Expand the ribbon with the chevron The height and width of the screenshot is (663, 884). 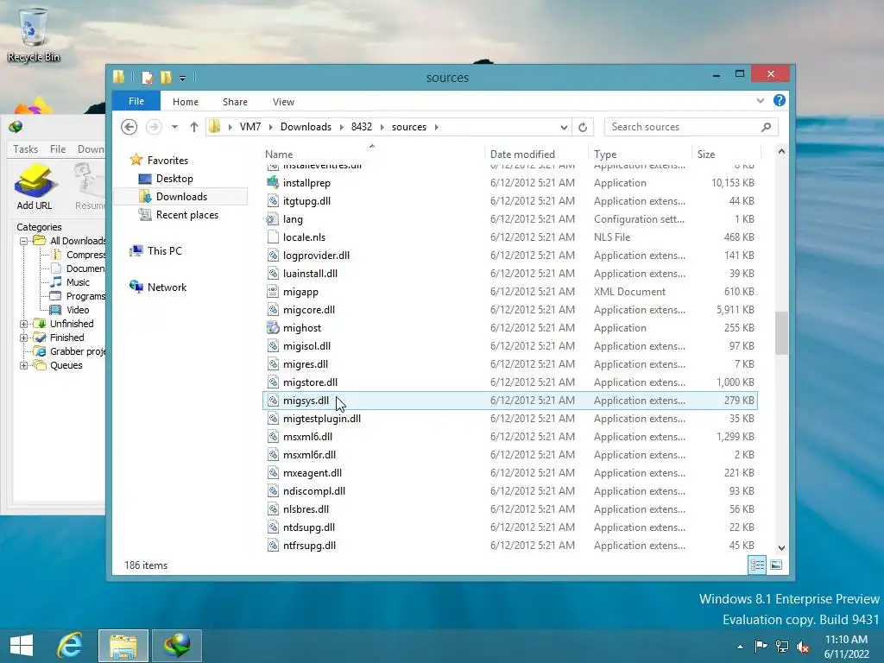(x=760, y=100)
